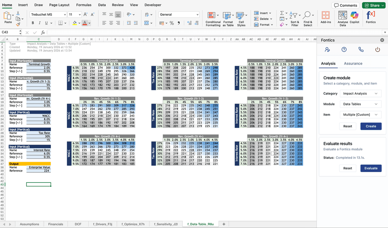Image resolution: width=388 pixels, height=228 pixels.
Task: Open Find & Select
Action: (x=308, y=19)
